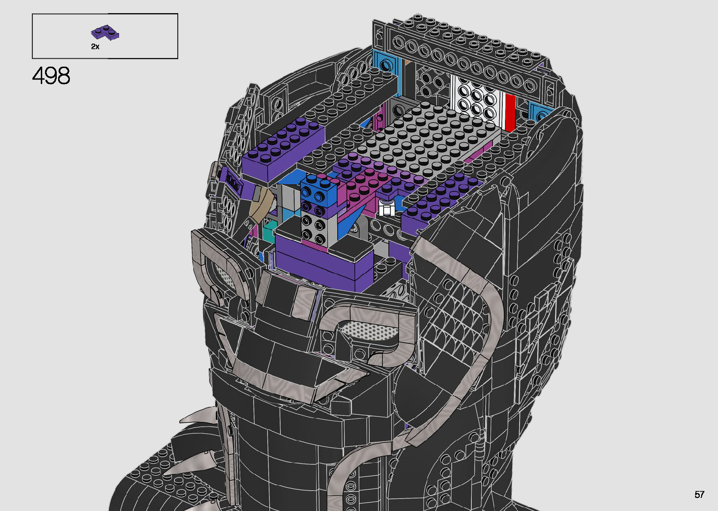The height and width of the screenshot is (511, 718).
Task: Click the teal piece beside the stack
Action: [x=269, y=232]
